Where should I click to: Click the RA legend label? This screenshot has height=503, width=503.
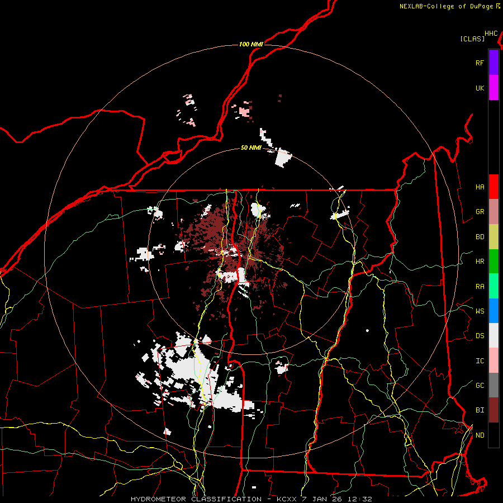coord(480,287)
